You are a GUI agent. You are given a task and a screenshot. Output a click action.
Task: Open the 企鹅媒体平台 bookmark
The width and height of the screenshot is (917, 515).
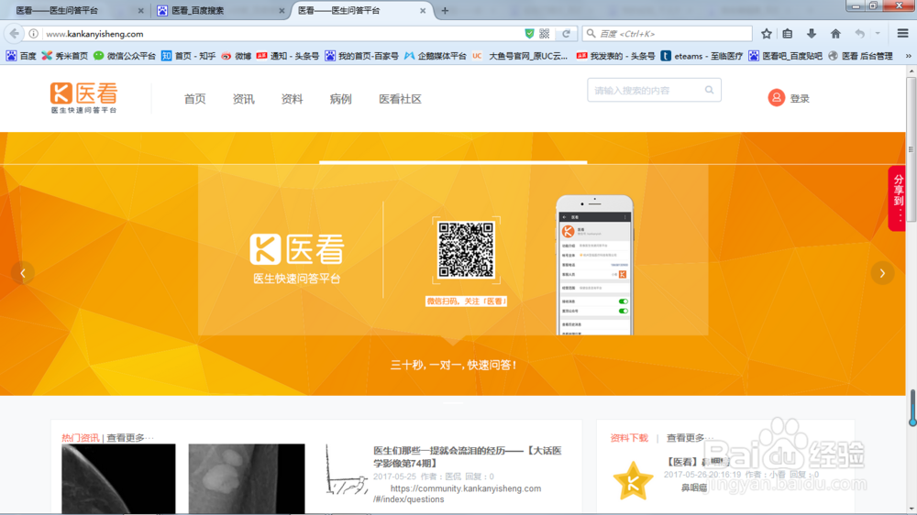435,56
